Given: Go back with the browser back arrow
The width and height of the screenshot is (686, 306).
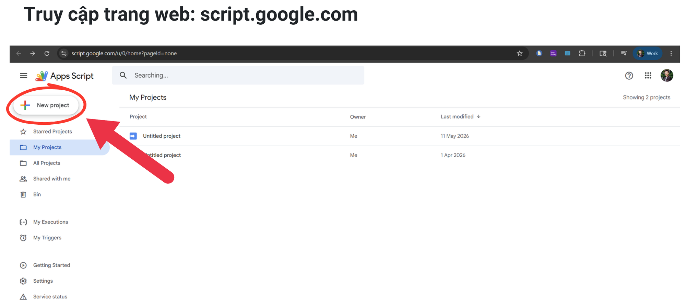Looking at the screenshot, I should click(x=19, y=53).
